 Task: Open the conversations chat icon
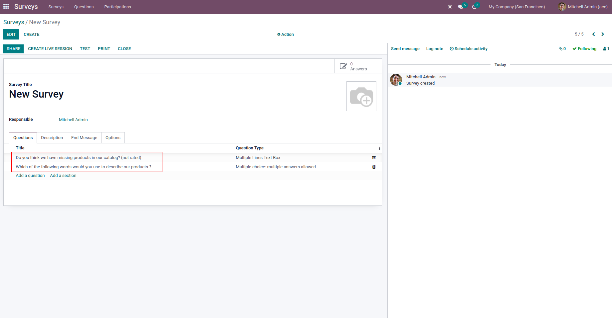tap(461, 7)
